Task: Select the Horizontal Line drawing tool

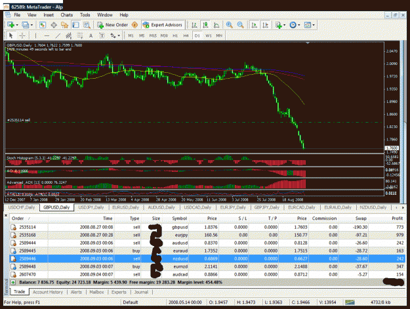Action: (x=47, y=35)
